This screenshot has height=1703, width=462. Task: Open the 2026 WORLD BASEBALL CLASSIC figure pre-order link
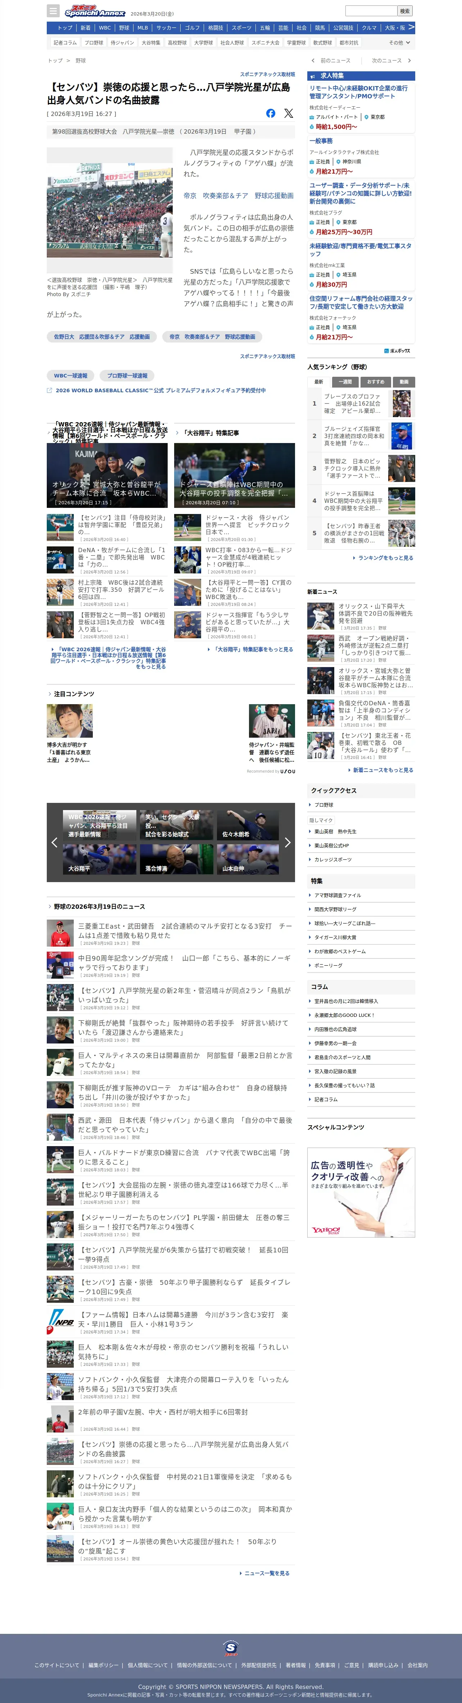[x=160, y=390]
